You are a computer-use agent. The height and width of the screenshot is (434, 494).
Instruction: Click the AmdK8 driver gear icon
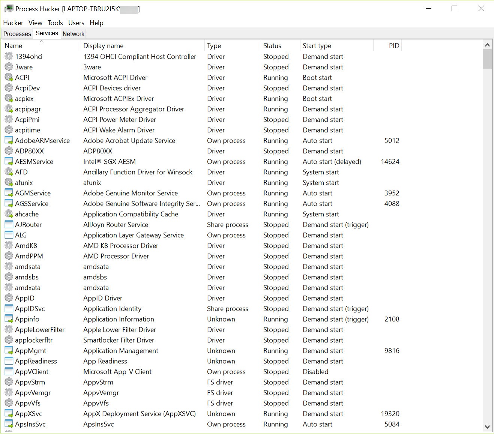[9, 245]
